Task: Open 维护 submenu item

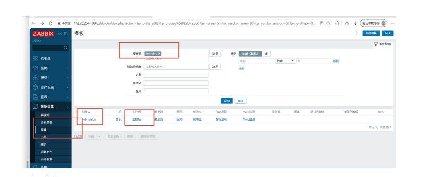Action: tap(43, 144)
